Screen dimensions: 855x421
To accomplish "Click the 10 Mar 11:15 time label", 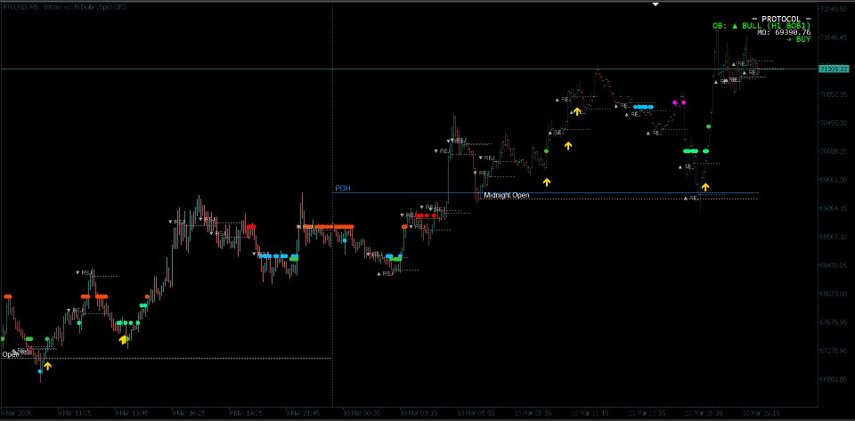I will (590, 413).
